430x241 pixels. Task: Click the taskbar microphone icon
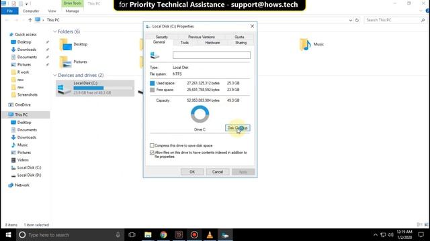pos(118,235)
